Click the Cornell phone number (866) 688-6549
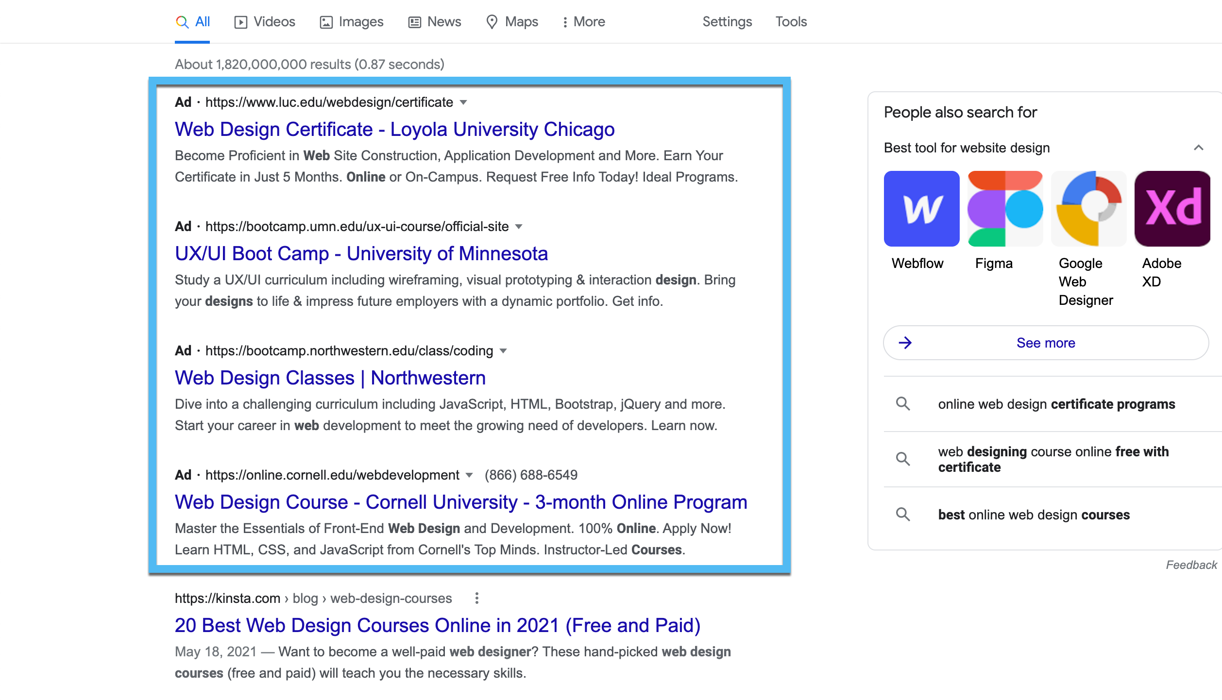The image size is (1222, 700). (531, 475)
